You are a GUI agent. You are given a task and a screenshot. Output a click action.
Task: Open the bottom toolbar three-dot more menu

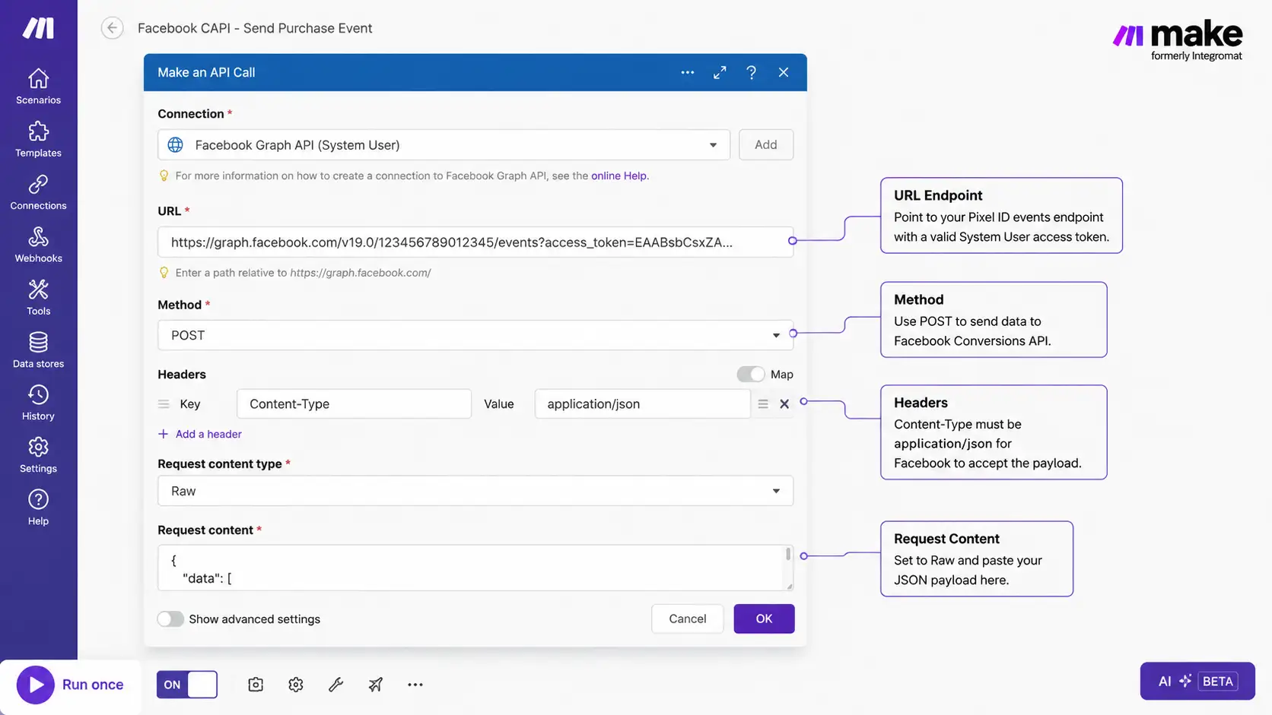click(x=415, y=685)
